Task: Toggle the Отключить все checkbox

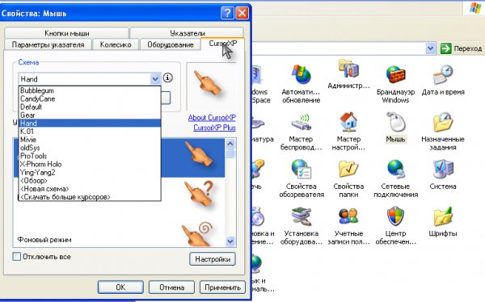Action: point(17,256)
